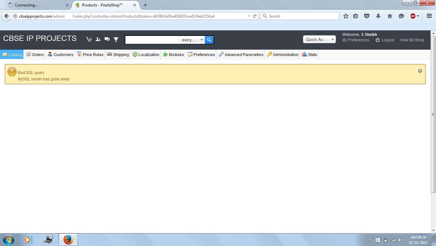436x246 pixels.
Task: Open the Preferences menu tab
Action: pos(201,54)
